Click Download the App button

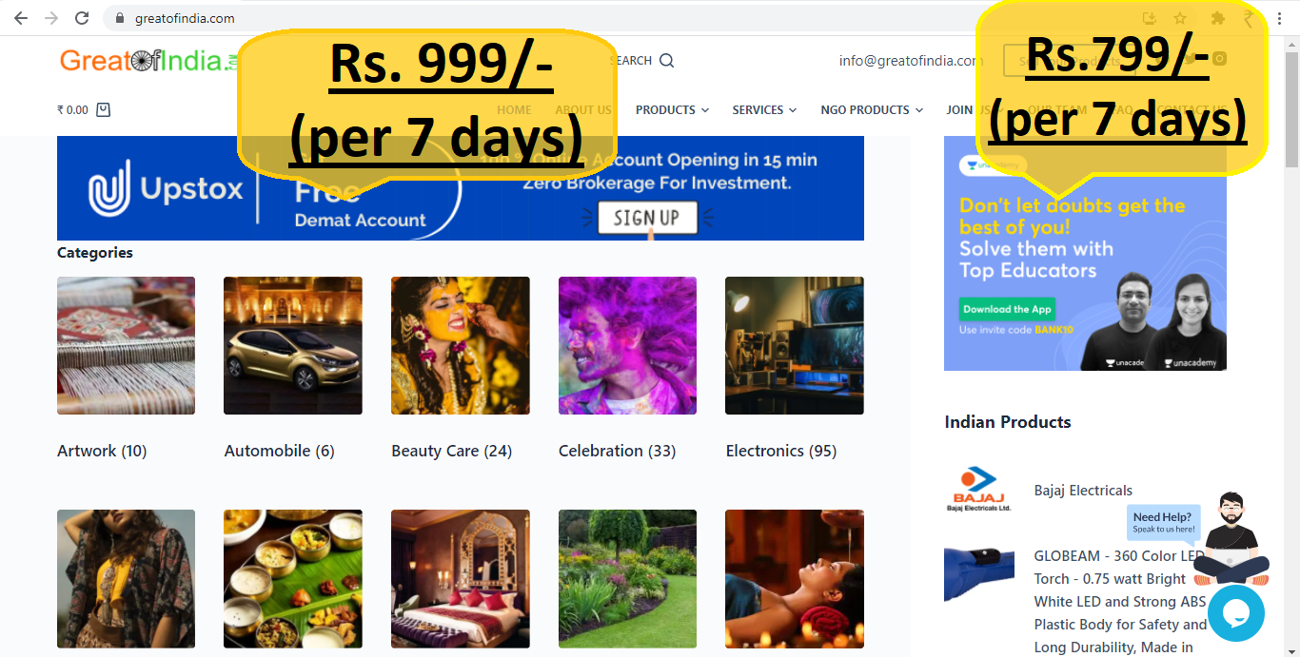1007,309
